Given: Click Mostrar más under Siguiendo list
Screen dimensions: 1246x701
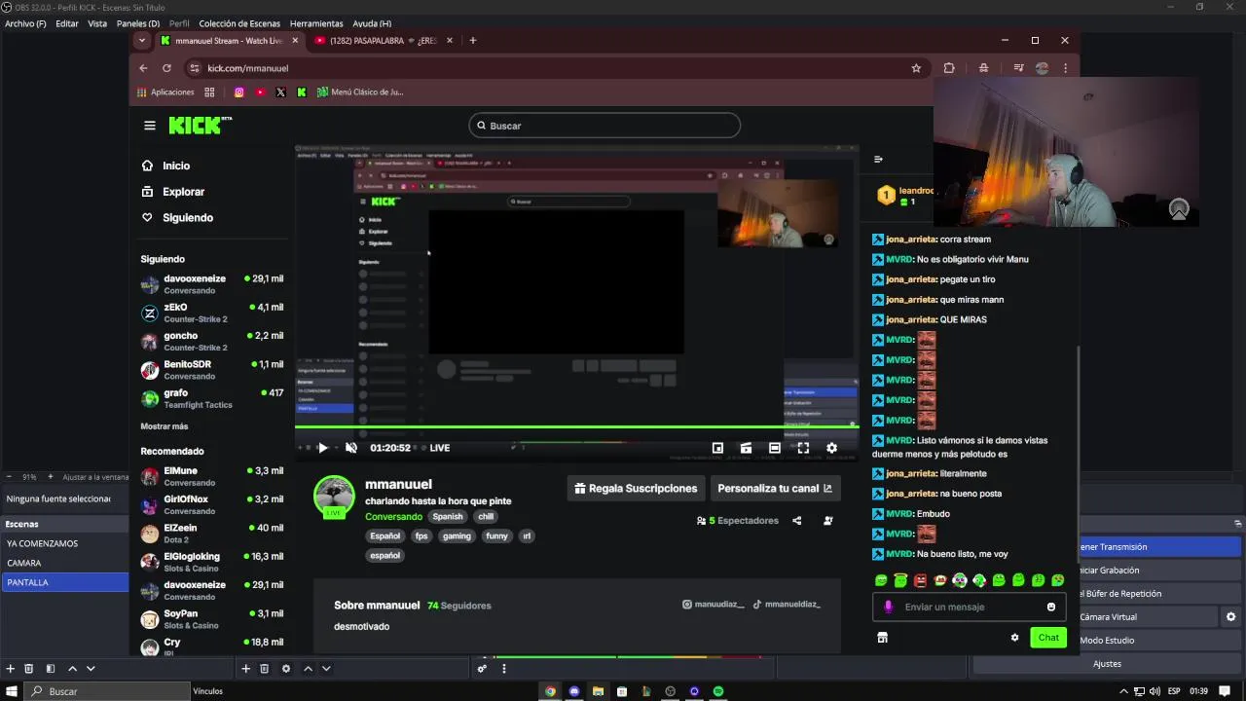Looking at the screenshot, I should coord(165,426).
